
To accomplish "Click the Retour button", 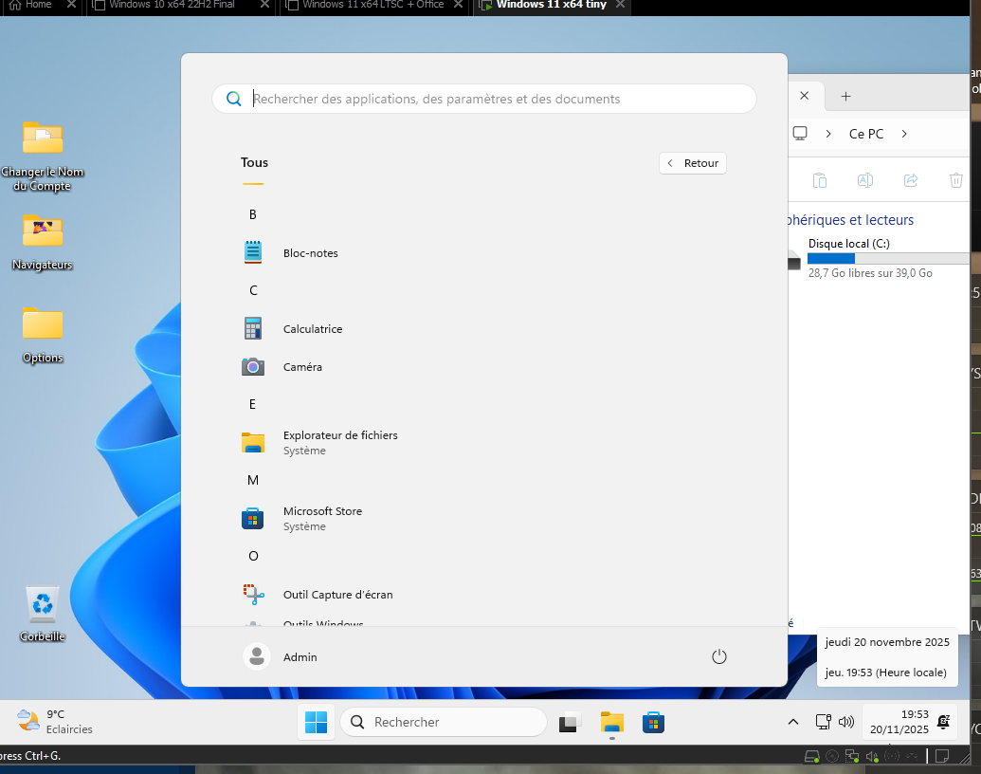I will [693, 163].
